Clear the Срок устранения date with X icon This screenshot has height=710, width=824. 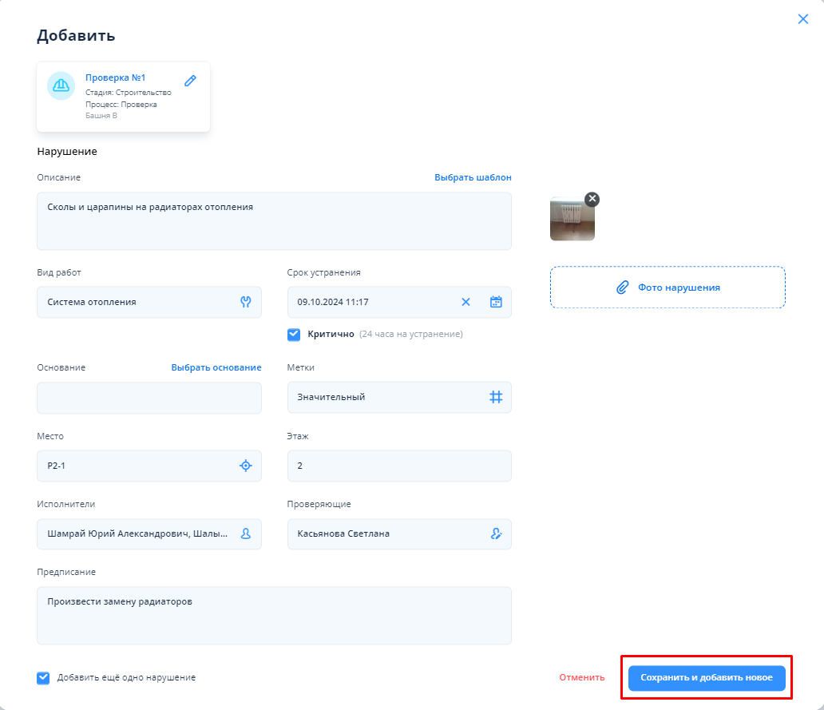(x=466, y=302)
